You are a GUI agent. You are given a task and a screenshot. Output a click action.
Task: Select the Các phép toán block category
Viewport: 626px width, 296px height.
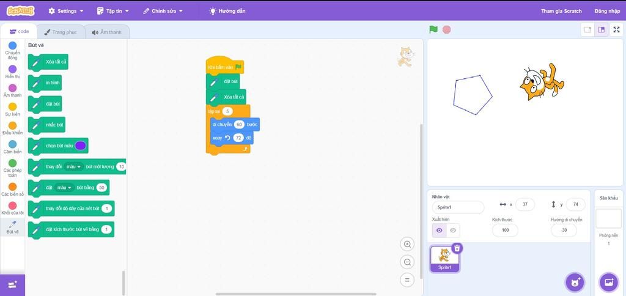coord(12,168)
